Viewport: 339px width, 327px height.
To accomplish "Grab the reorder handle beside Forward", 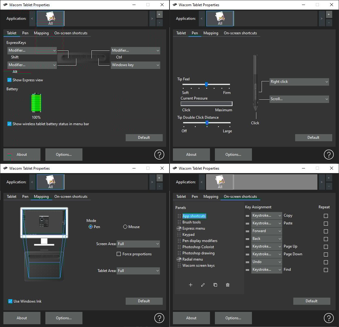I will pyautogui.click(x=248, y=231).
